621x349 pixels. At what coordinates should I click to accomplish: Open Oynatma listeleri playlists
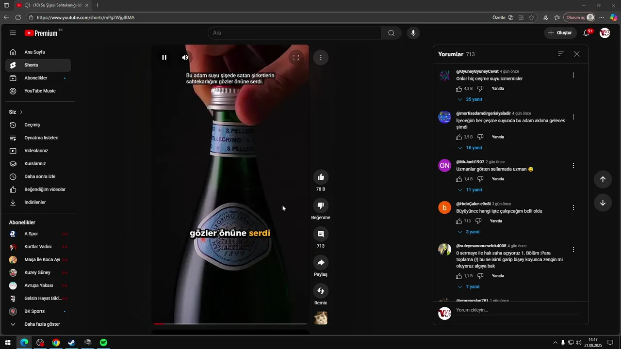pos(38,138)
